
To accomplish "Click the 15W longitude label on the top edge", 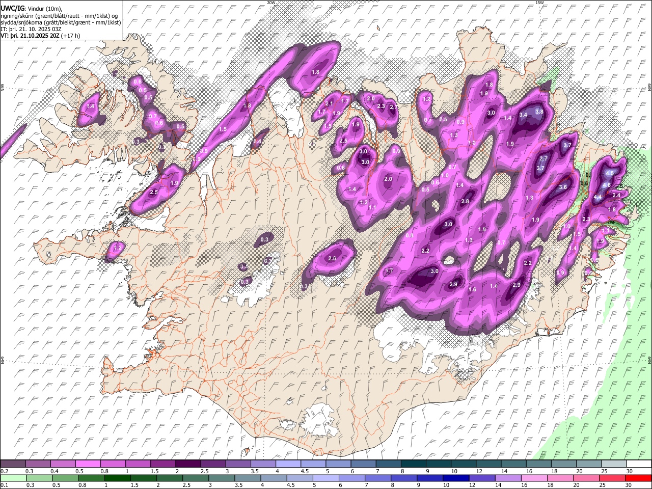I will tap(539, 3).
